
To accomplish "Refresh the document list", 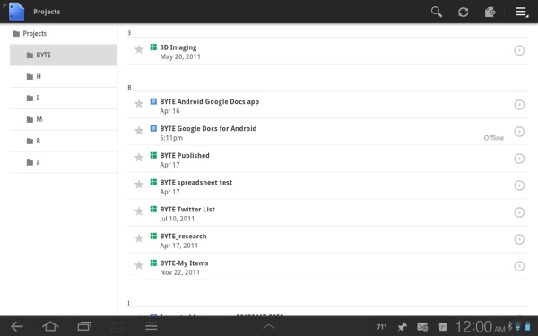I will tap(464, 12).
